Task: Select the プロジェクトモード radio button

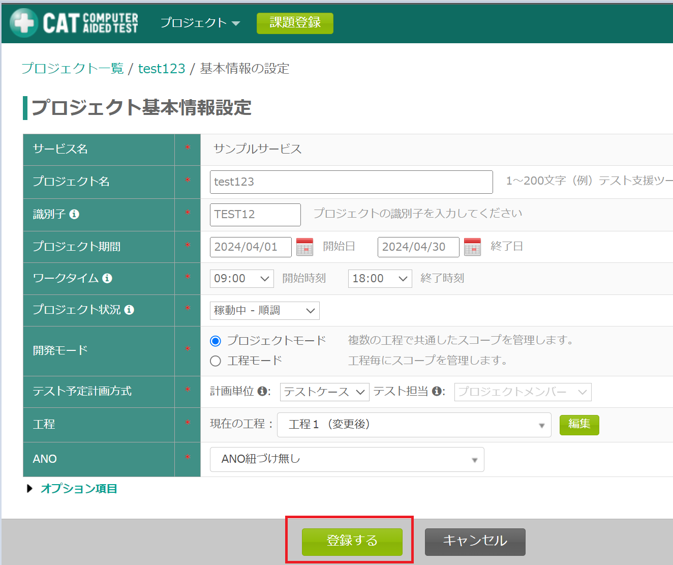Action: 216,341
